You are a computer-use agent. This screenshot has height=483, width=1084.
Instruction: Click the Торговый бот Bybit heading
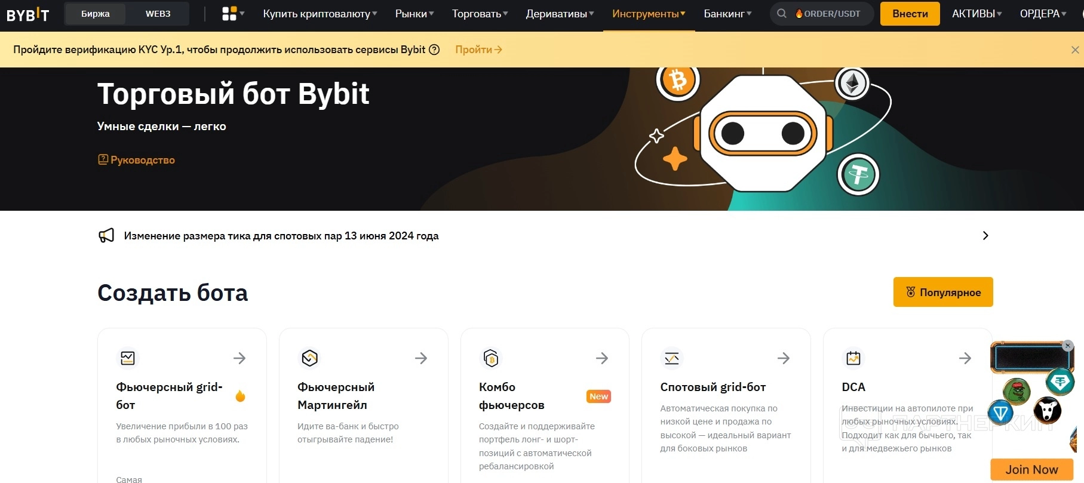point(234,94)
